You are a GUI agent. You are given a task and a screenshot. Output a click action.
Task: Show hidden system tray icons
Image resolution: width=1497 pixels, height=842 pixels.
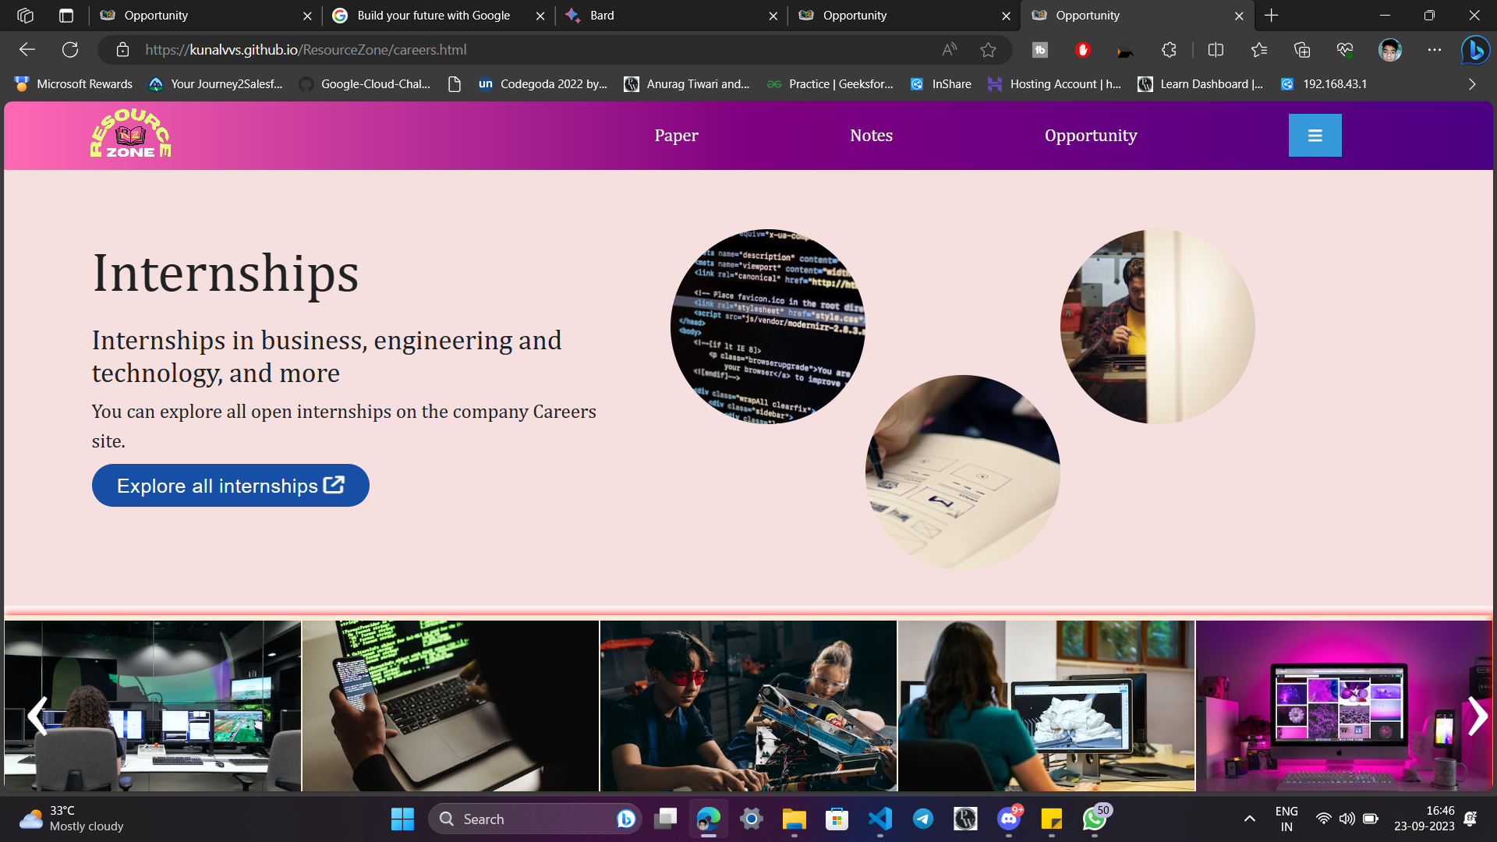point(1249,819)
